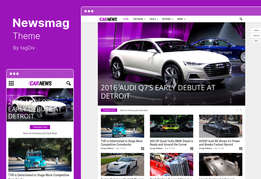Go to next trending item arrow
This screenshot has width=261, height=179.
coord(241,110)
